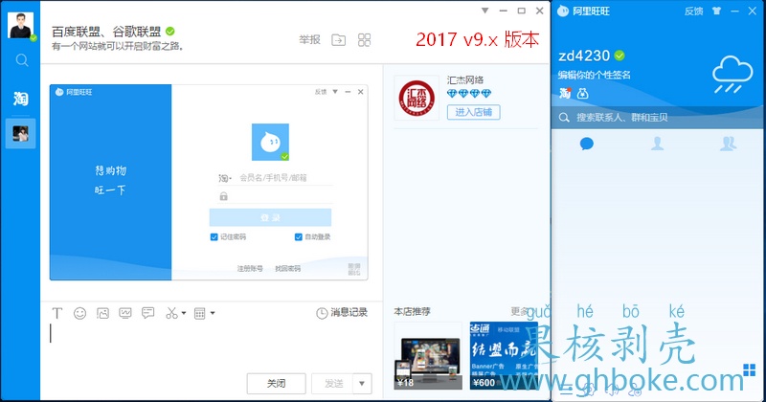Open the chat window dropdown triangle menu
766x402 pixels.
(x=484, y=11)
